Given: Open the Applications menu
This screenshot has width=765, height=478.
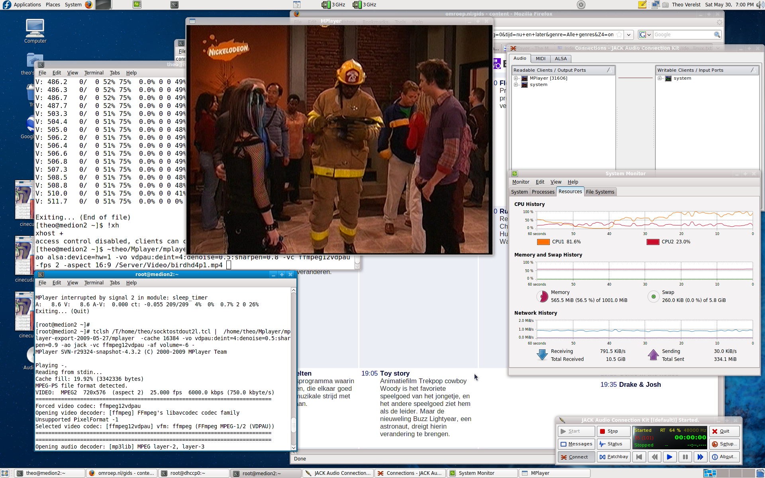Looking at the screenshot, I should tap(27, 5).
